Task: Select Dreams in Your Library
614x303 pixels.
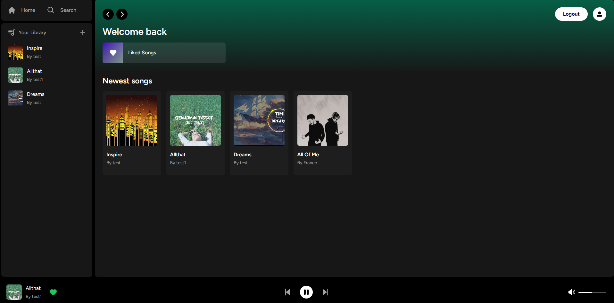Action: coord(47,98)
